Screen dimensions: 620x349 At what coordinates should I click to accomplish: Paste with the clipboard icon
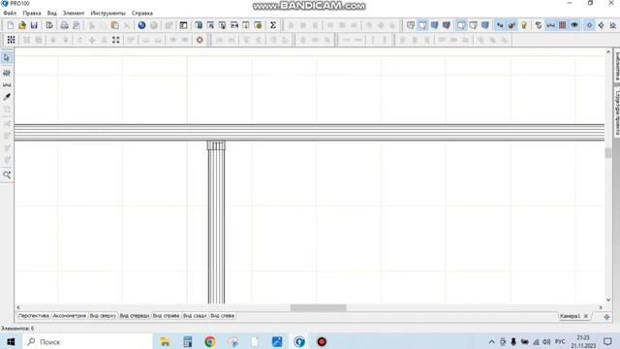click(x=114, y=25)
